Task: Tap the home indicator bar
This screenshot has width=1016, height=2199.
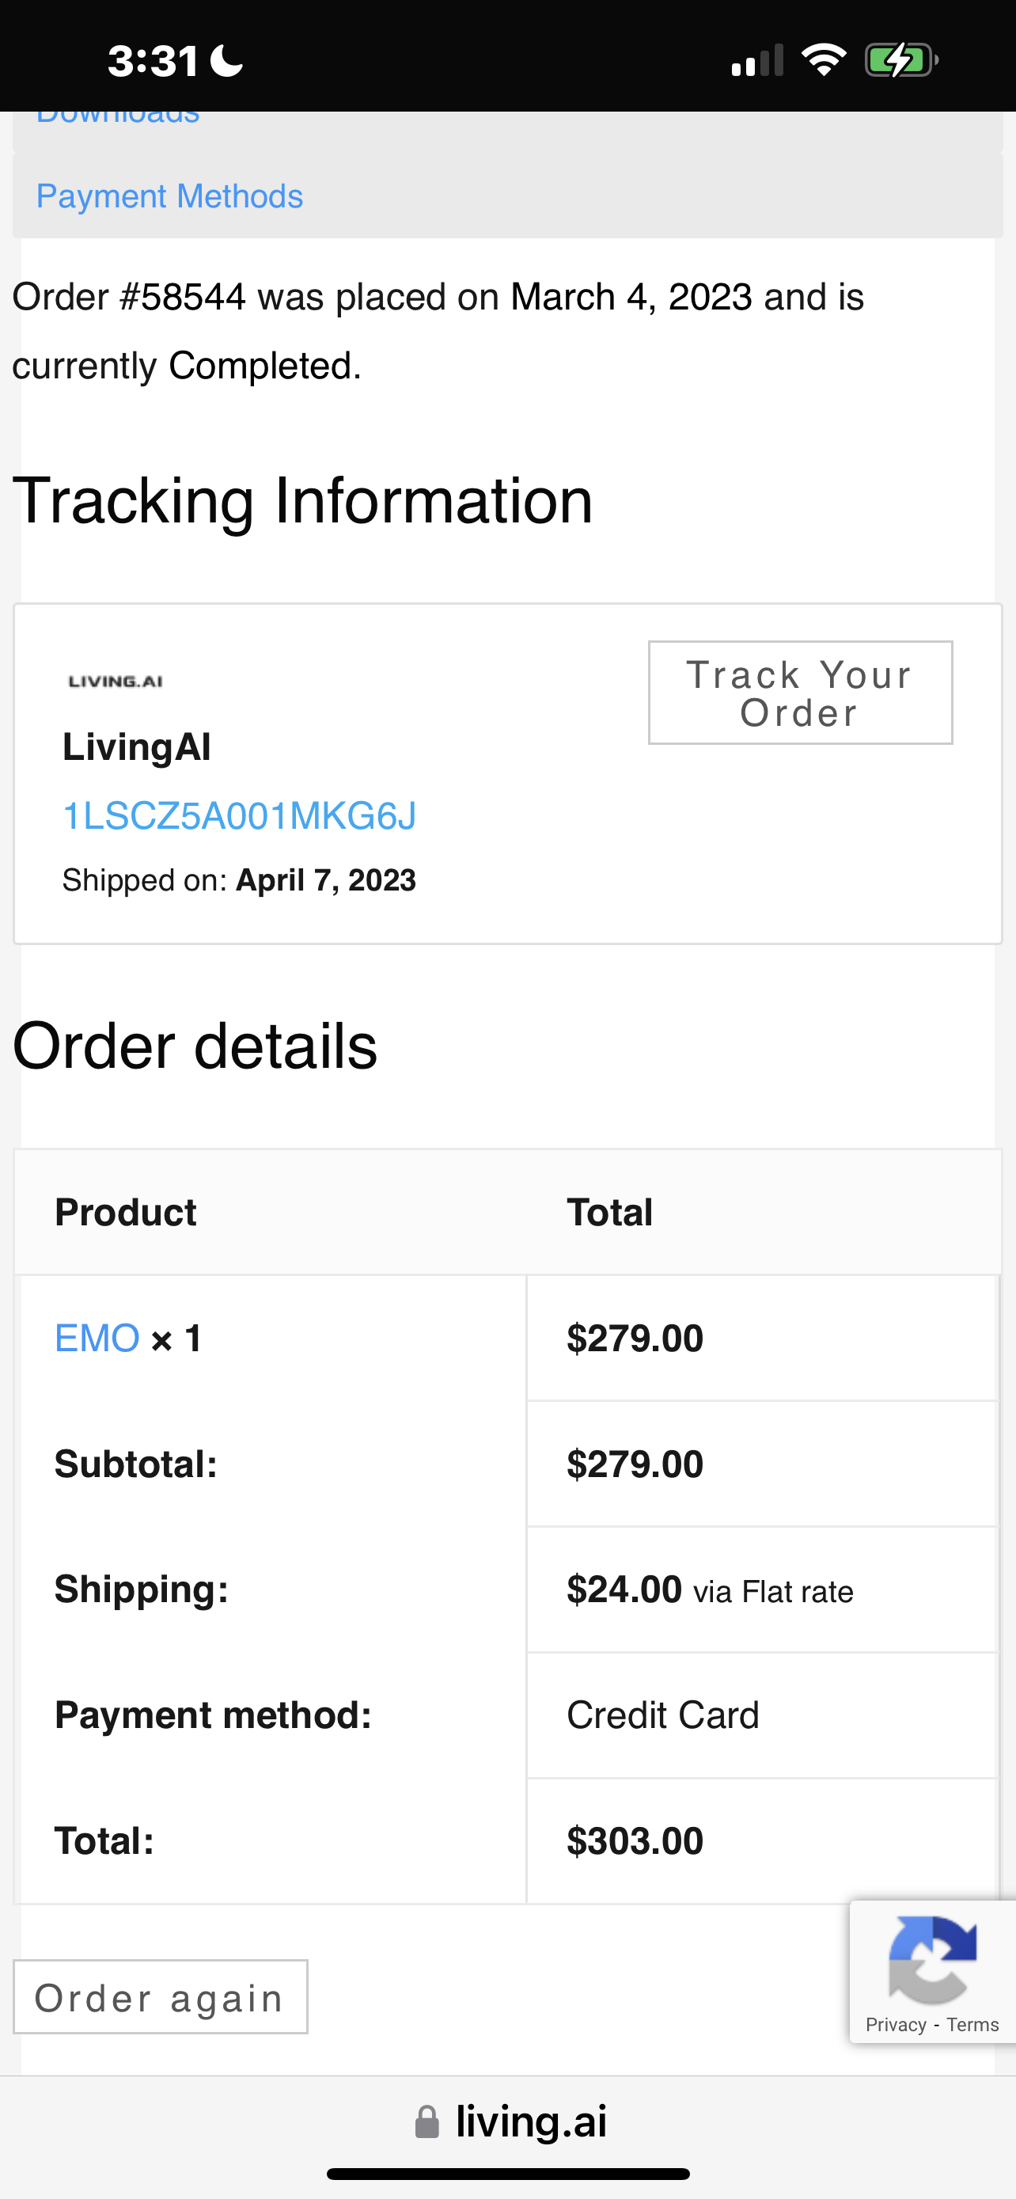Action: 509,2174
